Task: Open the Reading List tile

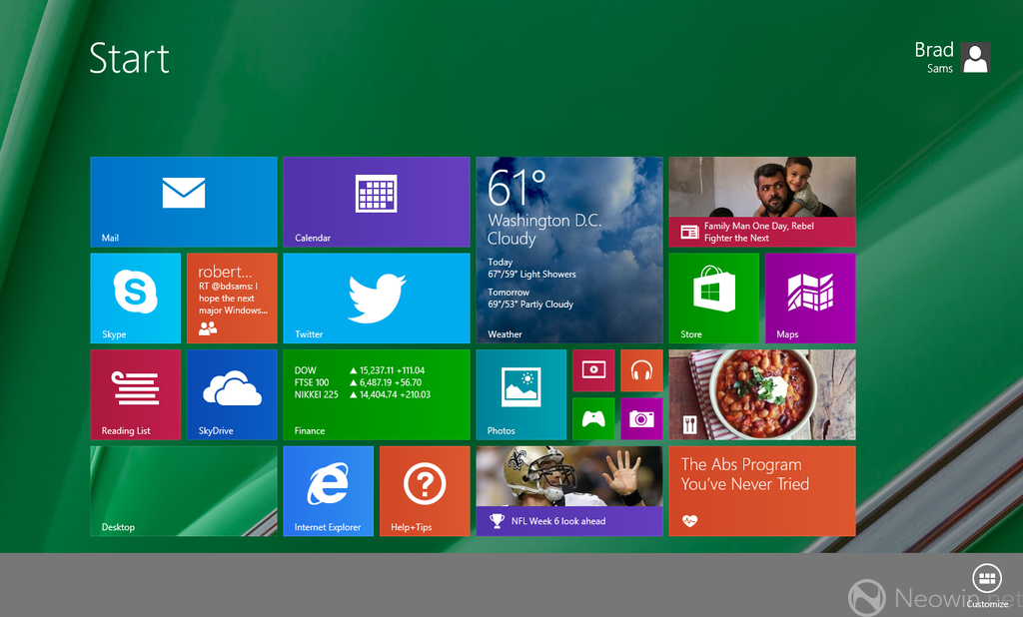Action: click(x=135, y=393)
